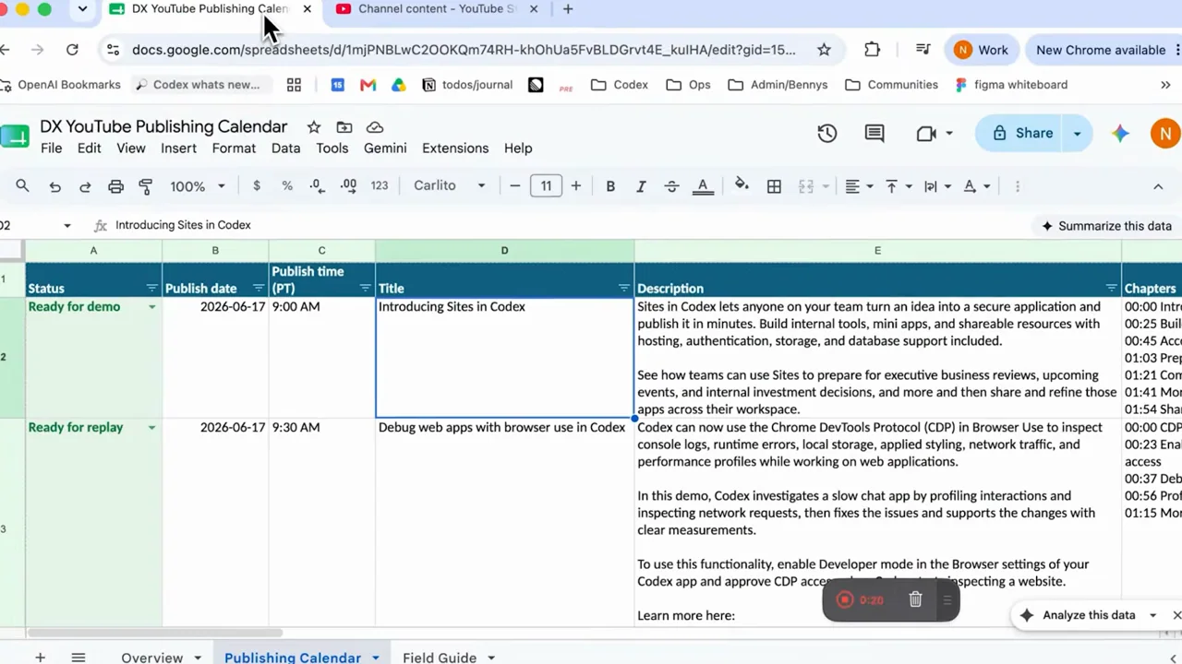Add a new sheet with plus icon
Viewport: 1182px width, 664px height.
(40, 657)
